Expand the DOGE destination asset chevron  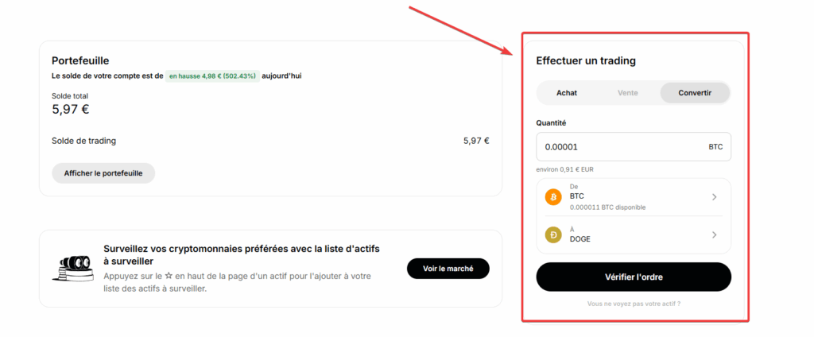pos(715,234)
